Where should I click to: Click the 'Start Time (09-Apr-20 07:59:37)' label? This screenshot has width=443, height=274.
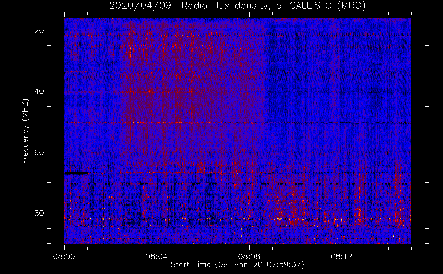237,265
